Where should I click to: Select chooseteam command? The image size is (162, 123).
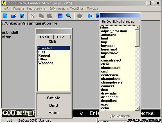(118, 68)
